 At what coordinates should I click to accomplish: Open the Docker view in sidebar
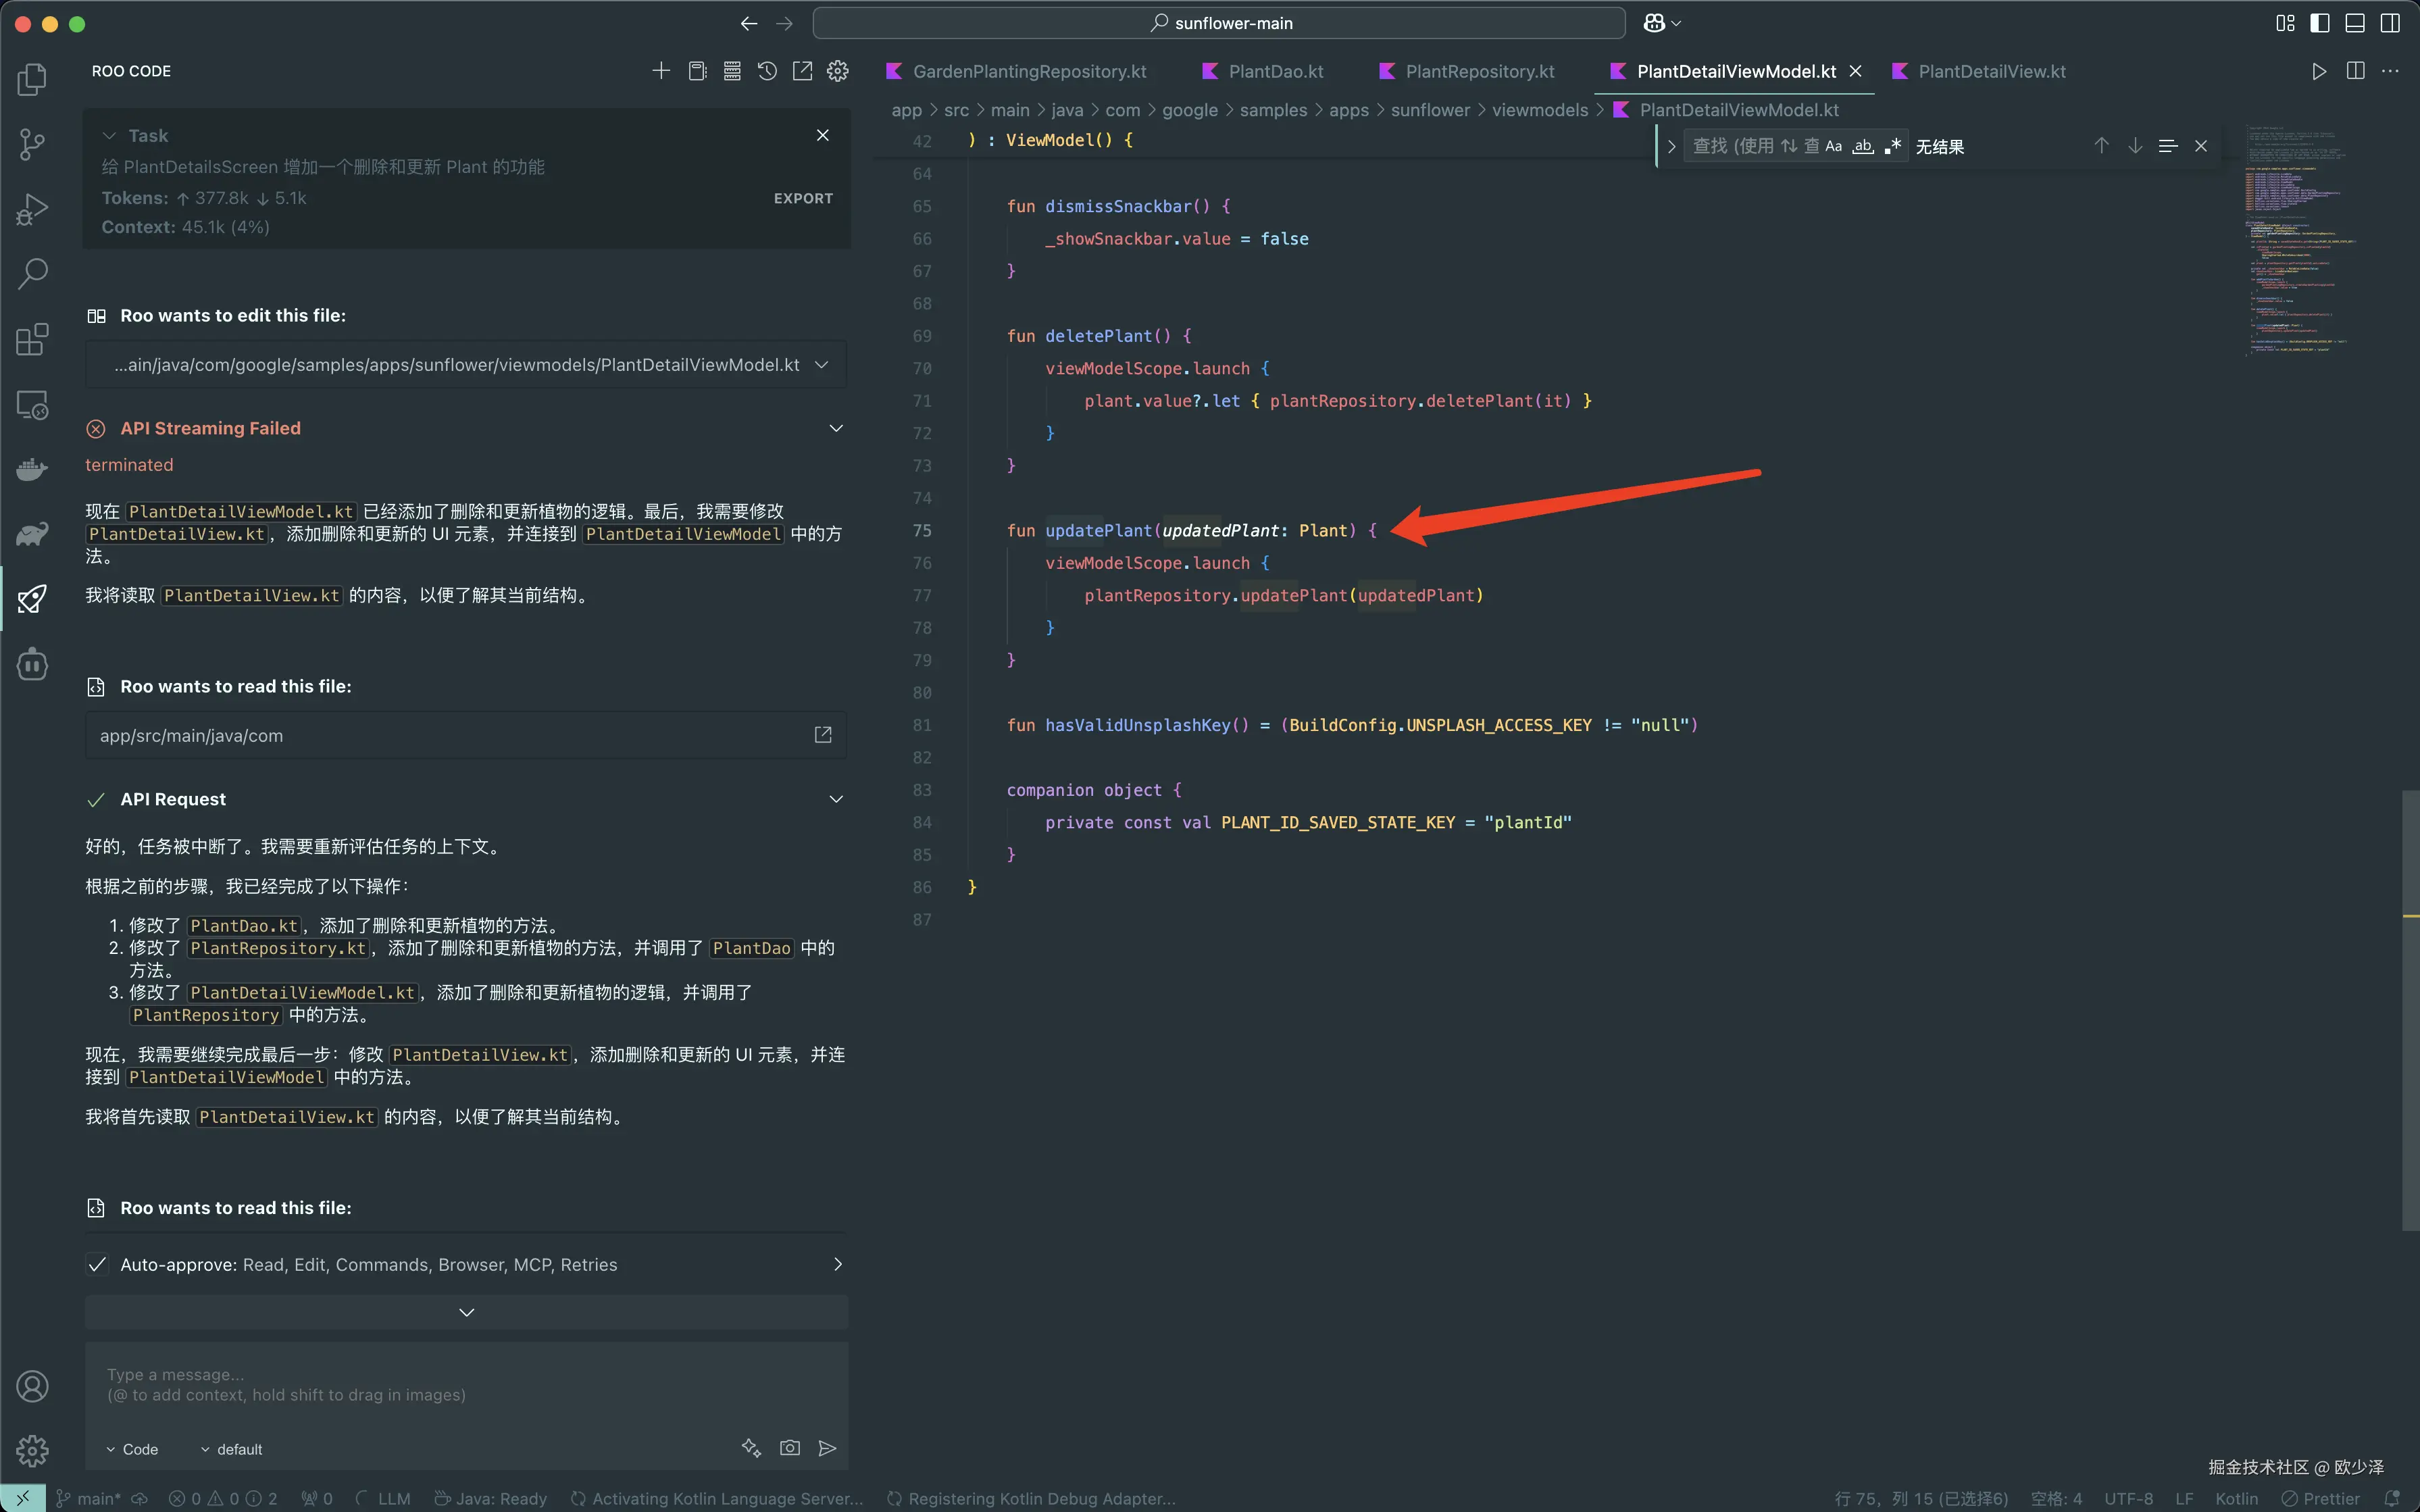[32, 469]
